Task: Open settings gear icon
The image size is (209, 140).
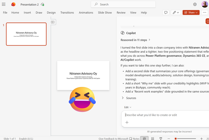Action: click(195, 4)
